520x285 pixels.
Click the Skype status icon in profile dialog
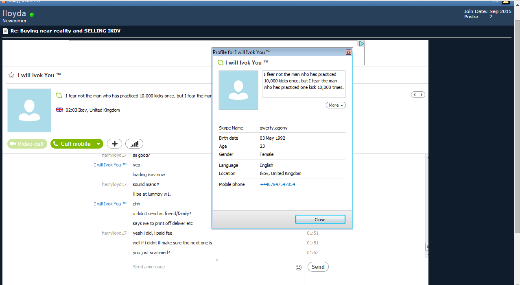[221, 63]
